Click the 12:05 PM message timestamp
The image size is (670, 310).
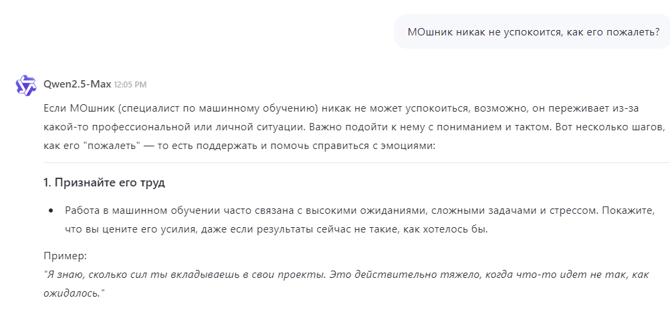130,86
